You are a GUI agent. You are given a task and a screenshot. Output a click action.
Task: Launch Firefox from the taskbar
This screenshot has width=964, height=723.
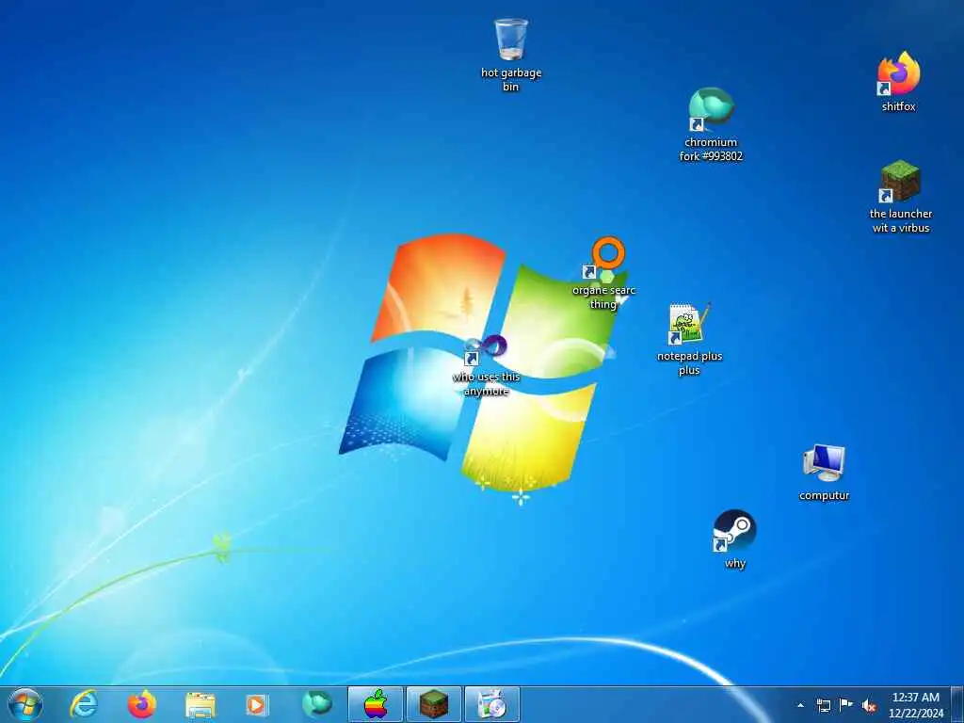[x=141, y=704]
